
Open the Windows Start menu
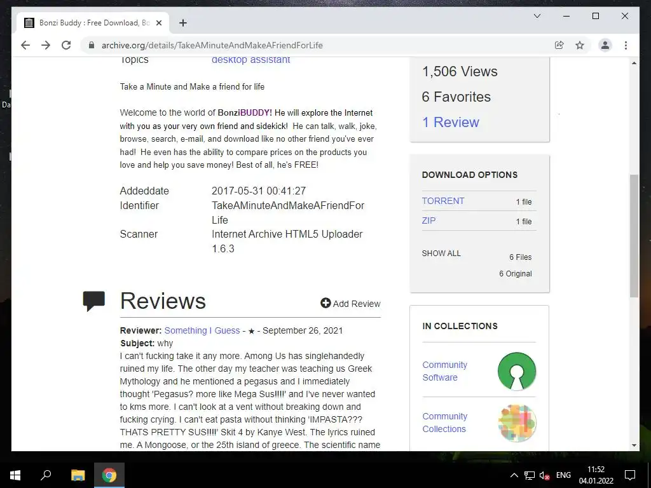[15, 475]
